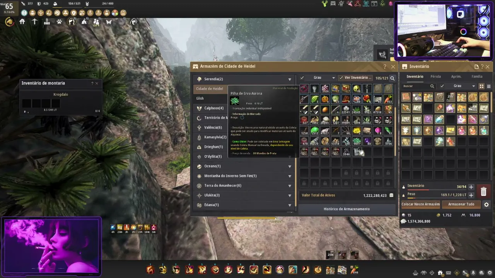Image resolution: width=495 pixels, height=278 pixels.
Task: Switch to the Inventário tab
Action: coord(415,77)
